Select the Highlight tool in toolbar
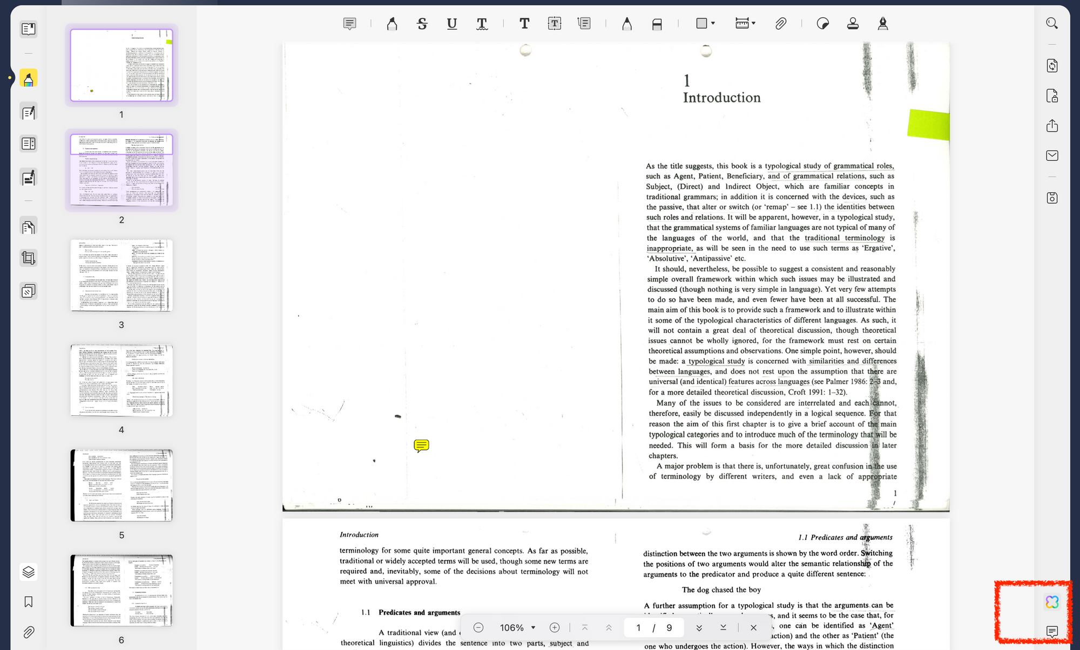 392,23
